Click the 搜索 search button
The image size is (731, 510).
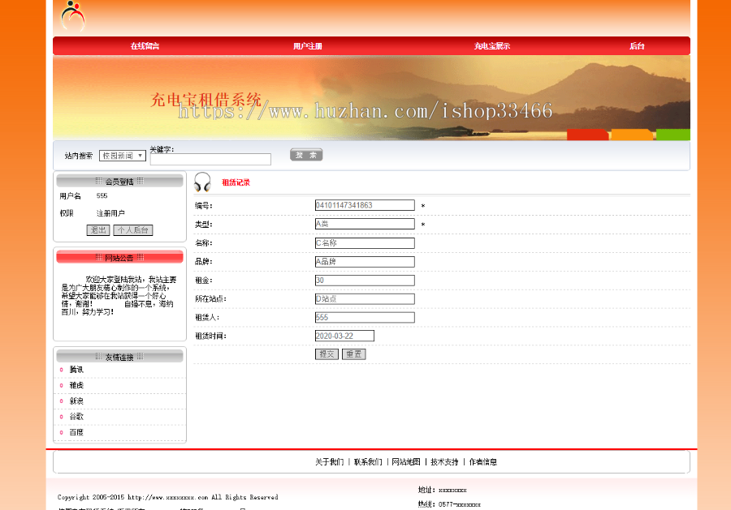305,154
